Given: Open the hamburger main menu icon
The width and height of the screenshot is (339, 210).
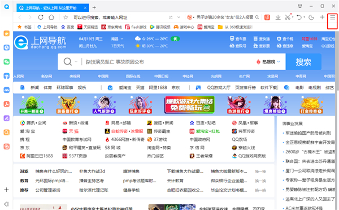Looking at the screenshot, I should [x=332, y=18].
